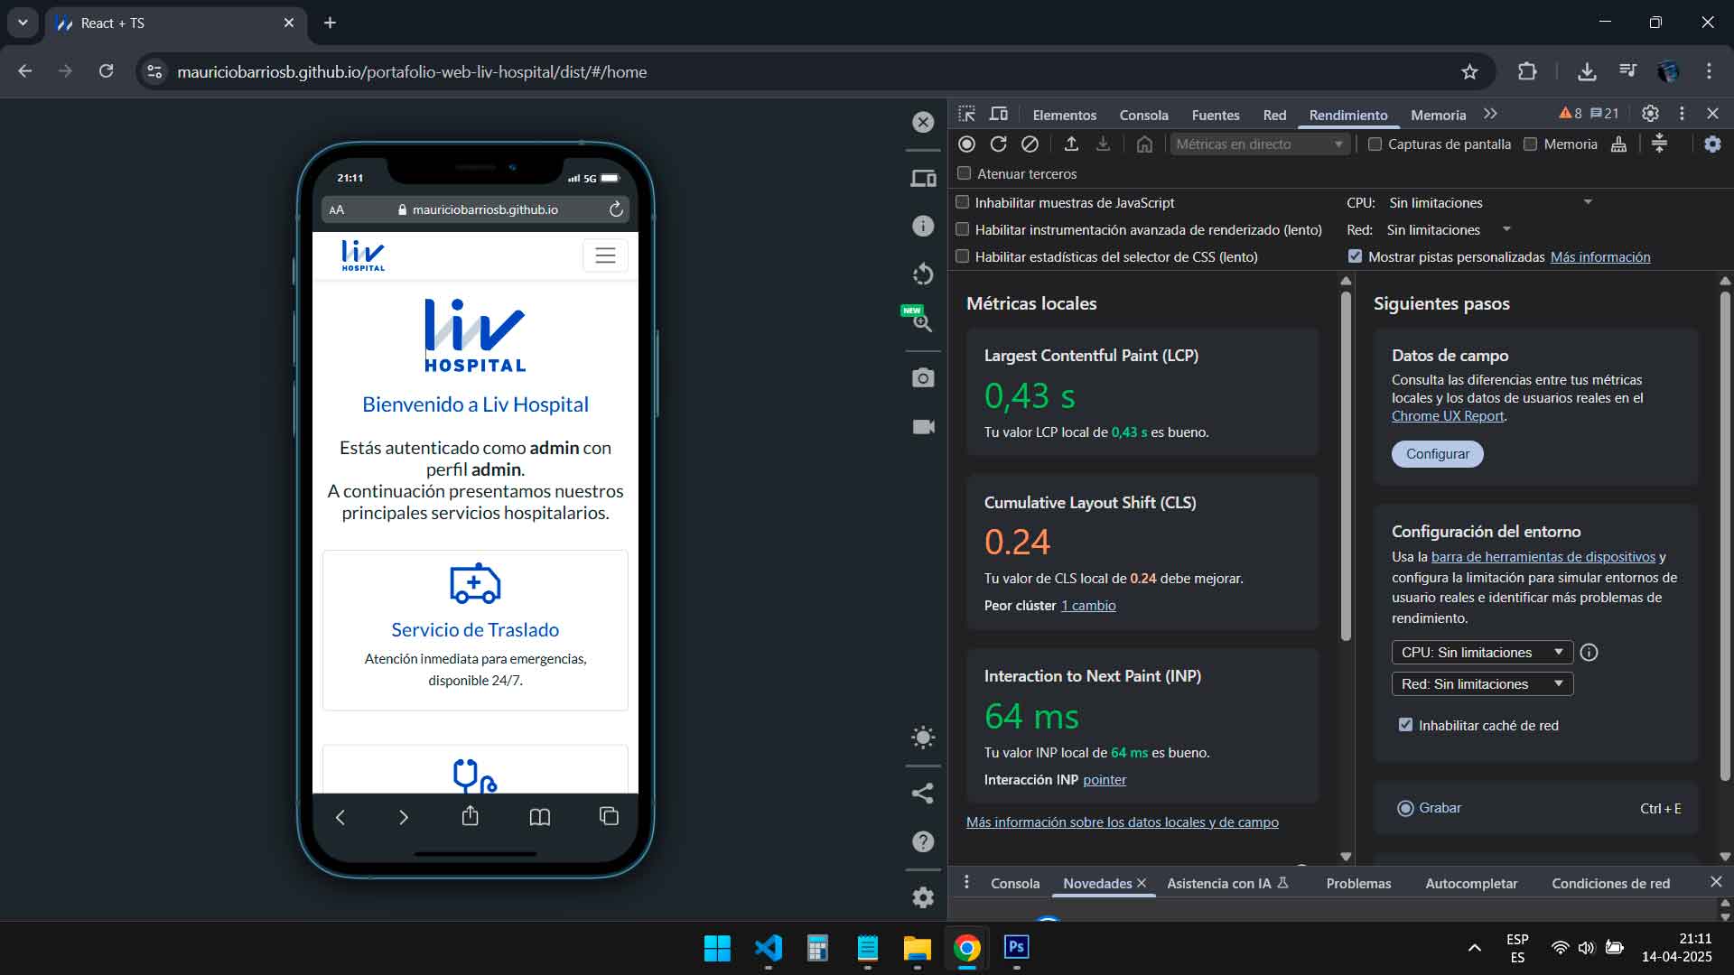Show hidden system tray icons chevron

click(x=1474, y=948)
